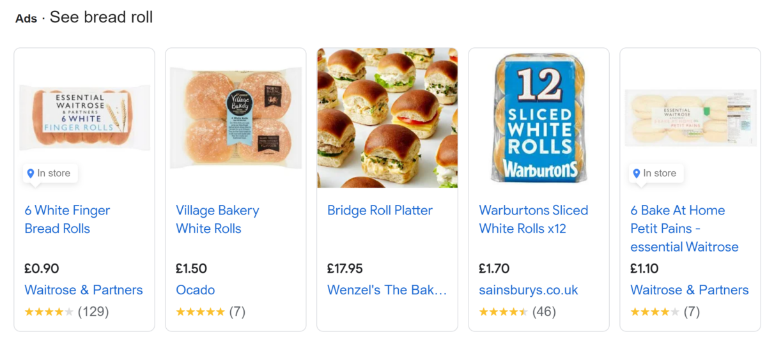Screen dimensions: 767x339
Task: Visit the Ocado seller link
Action: (196, 290)
